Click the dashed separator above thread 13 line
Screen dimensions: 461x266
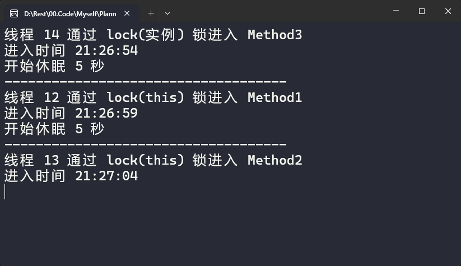pyautogui.click(x=146, y=144)
